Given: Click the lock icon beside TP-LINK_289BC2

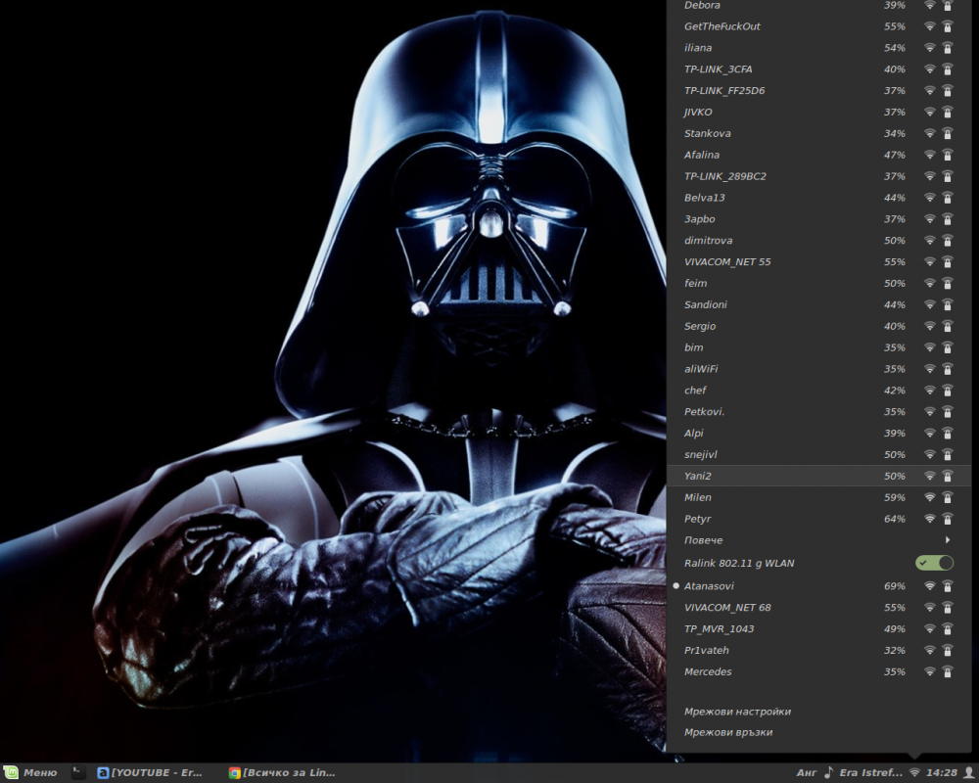Looking at the screenshot, I should 947,176.
